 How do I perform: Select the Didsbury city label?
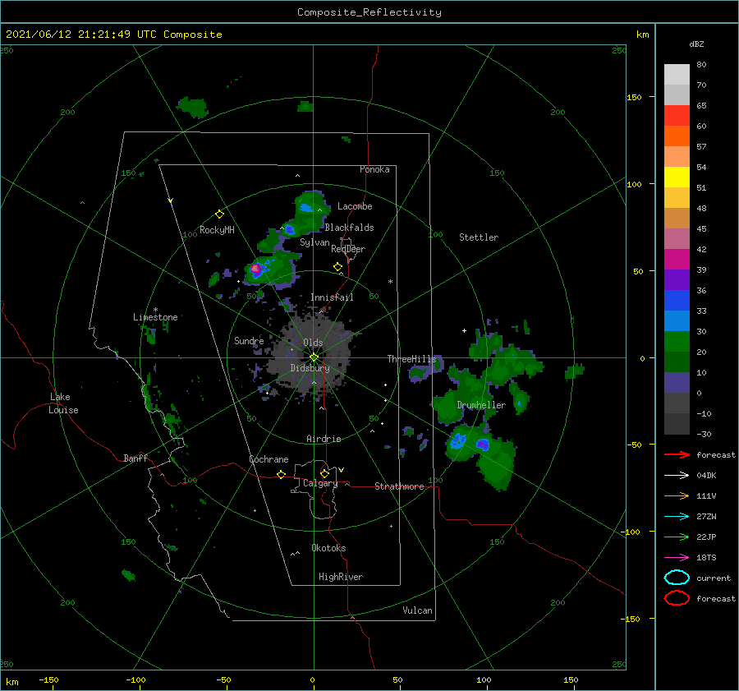pyautogui.click(x=310, y=368)
